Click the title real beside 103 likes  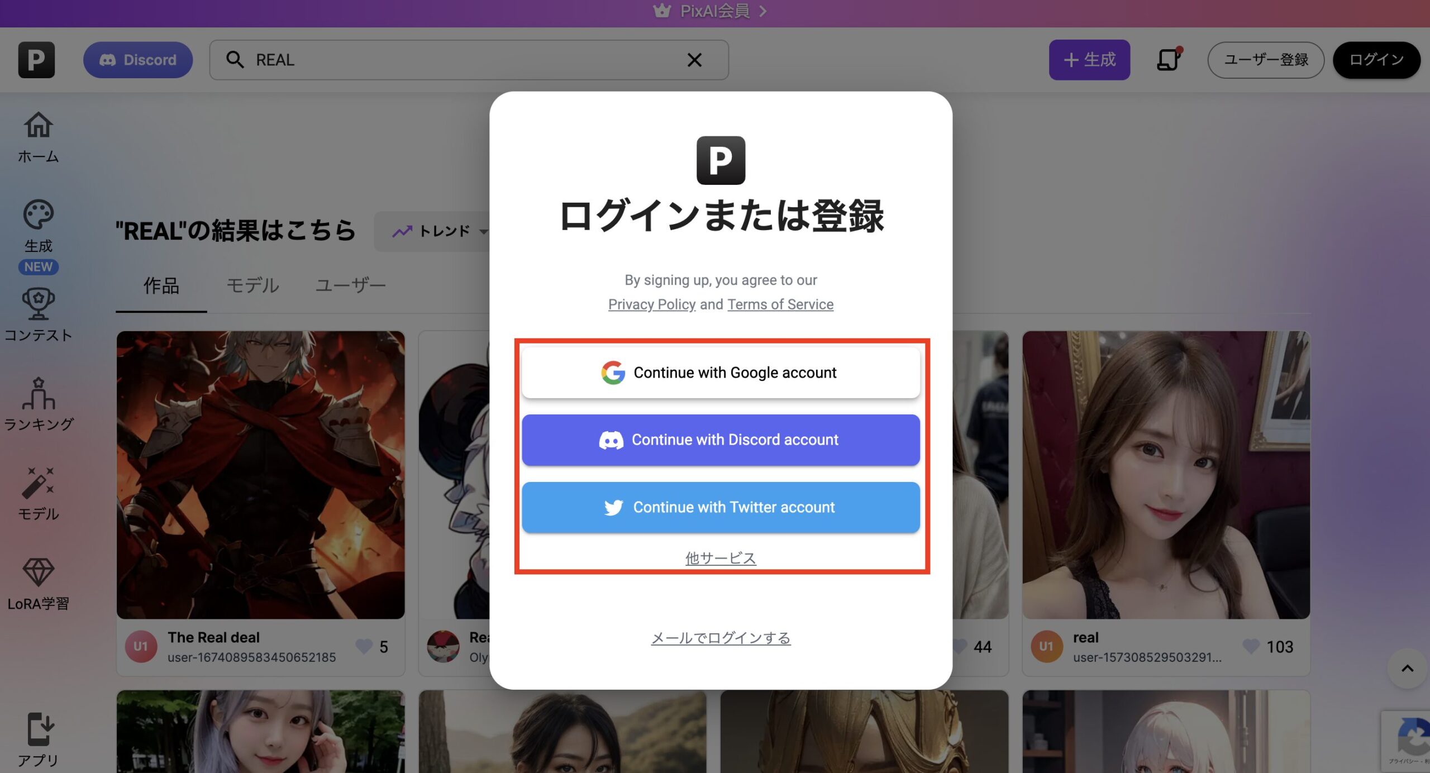pos(1085,637)
